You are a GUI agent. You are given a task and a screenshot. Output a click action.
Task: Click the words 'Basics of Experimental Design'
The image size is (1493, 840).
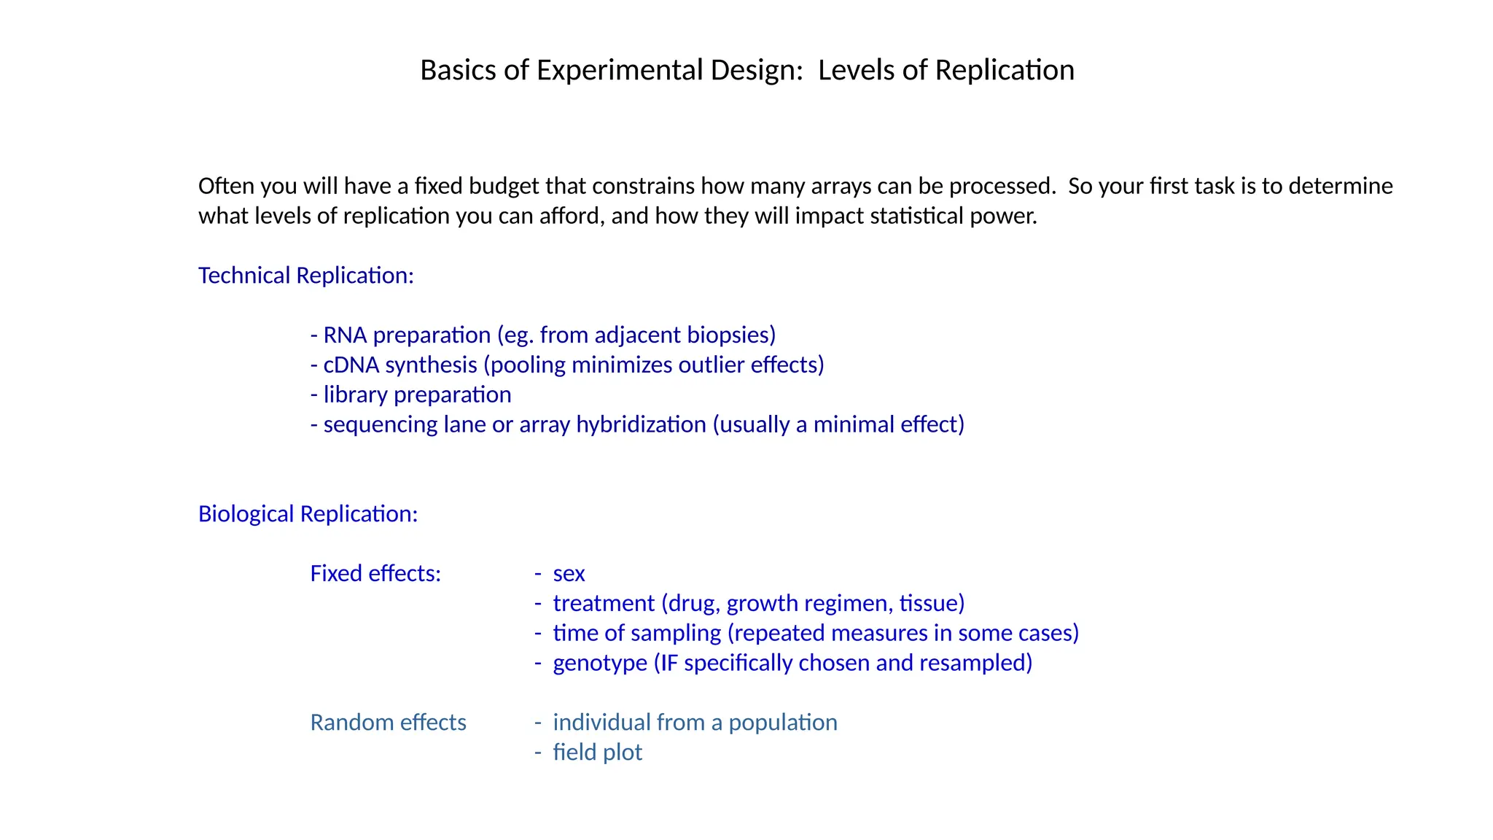pos(611,71)
